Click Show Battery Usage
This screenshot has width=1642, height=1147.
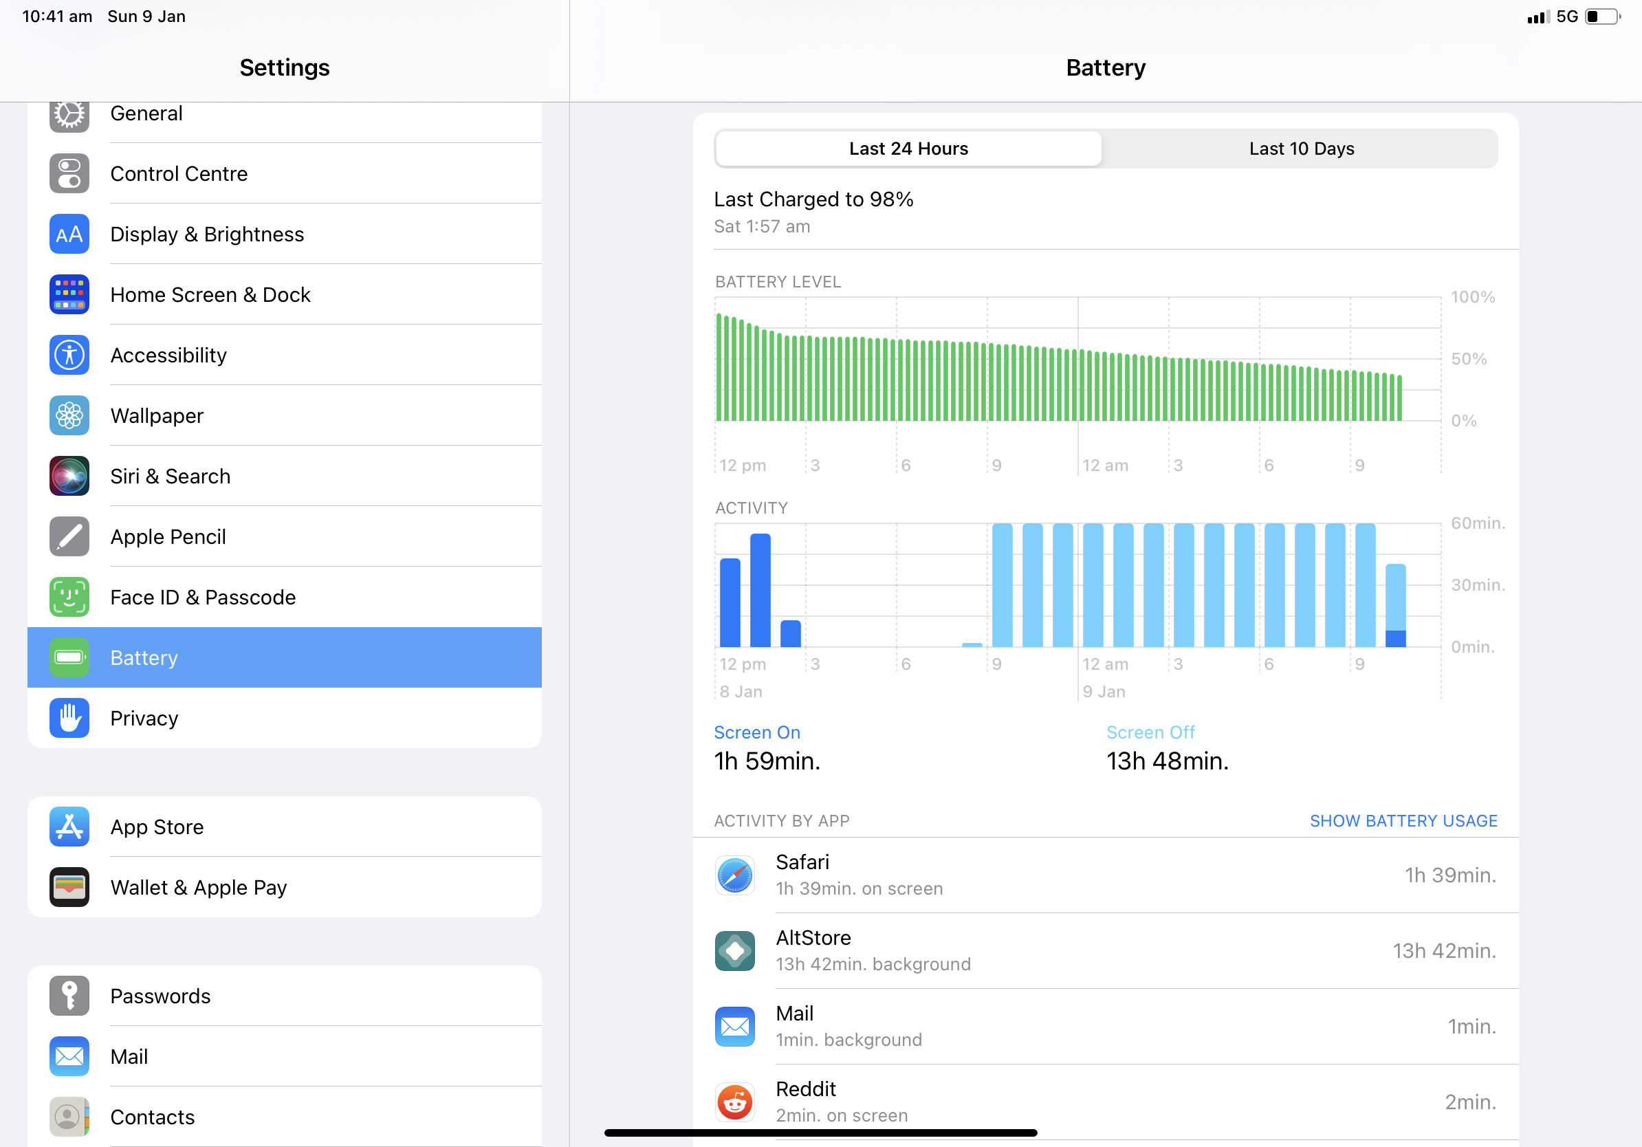pyautogui.click(x=1403, y=820)
